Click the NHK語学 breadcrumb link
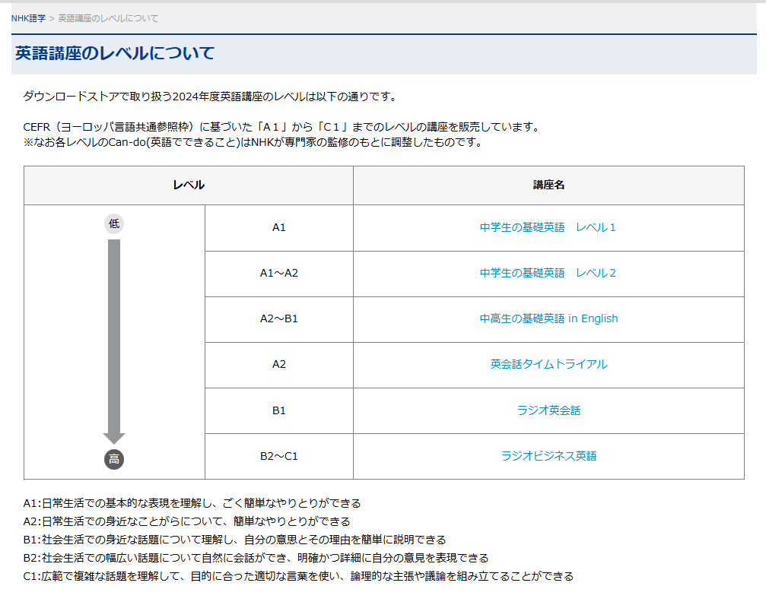Viewport: 766px width, 605px height. [x=28, y=18]
